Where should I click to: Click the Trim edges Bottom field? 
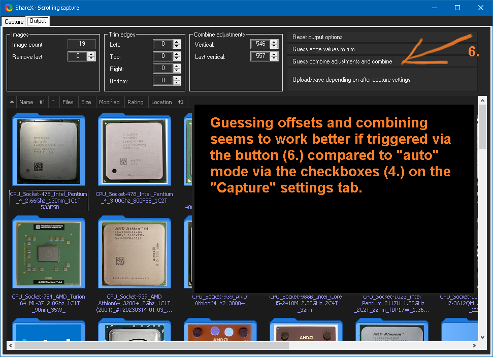(x=163, y=81)
